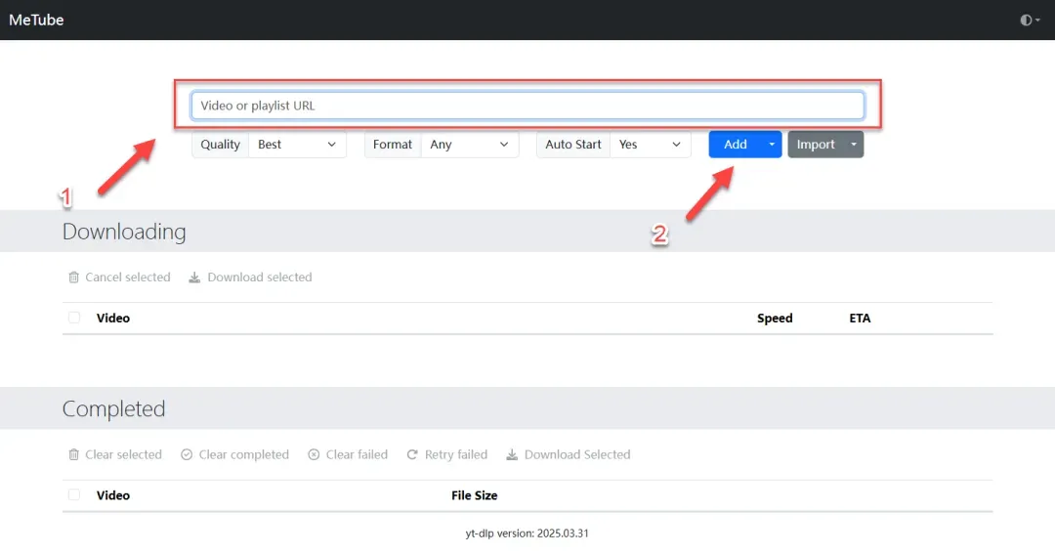Viewport: 1055px width, 555px height.
Task: Click the Completed section heading
Action: point(113,409)
